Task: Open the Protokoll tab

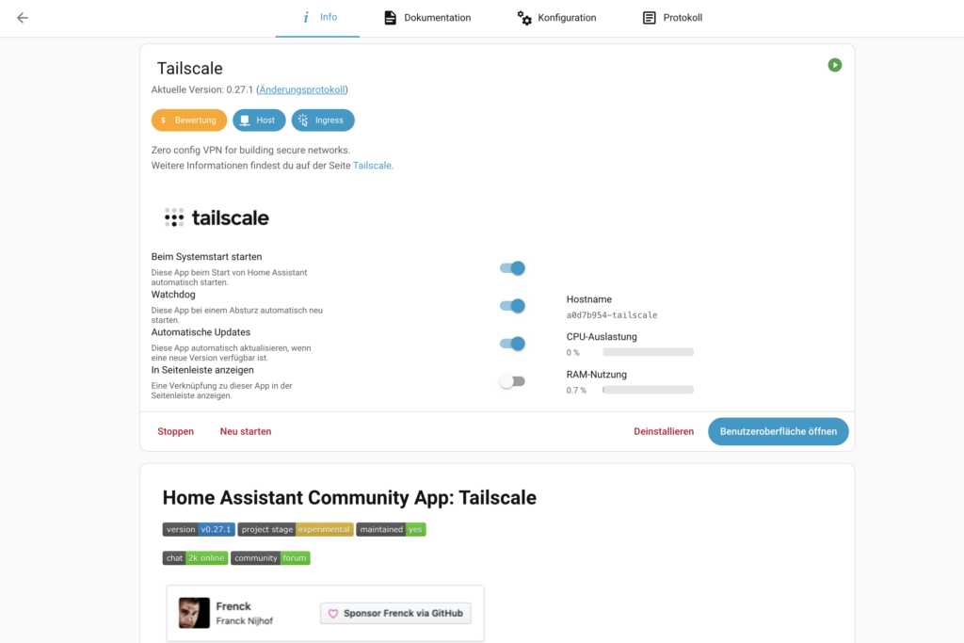Action: click(x=672, y=17)
